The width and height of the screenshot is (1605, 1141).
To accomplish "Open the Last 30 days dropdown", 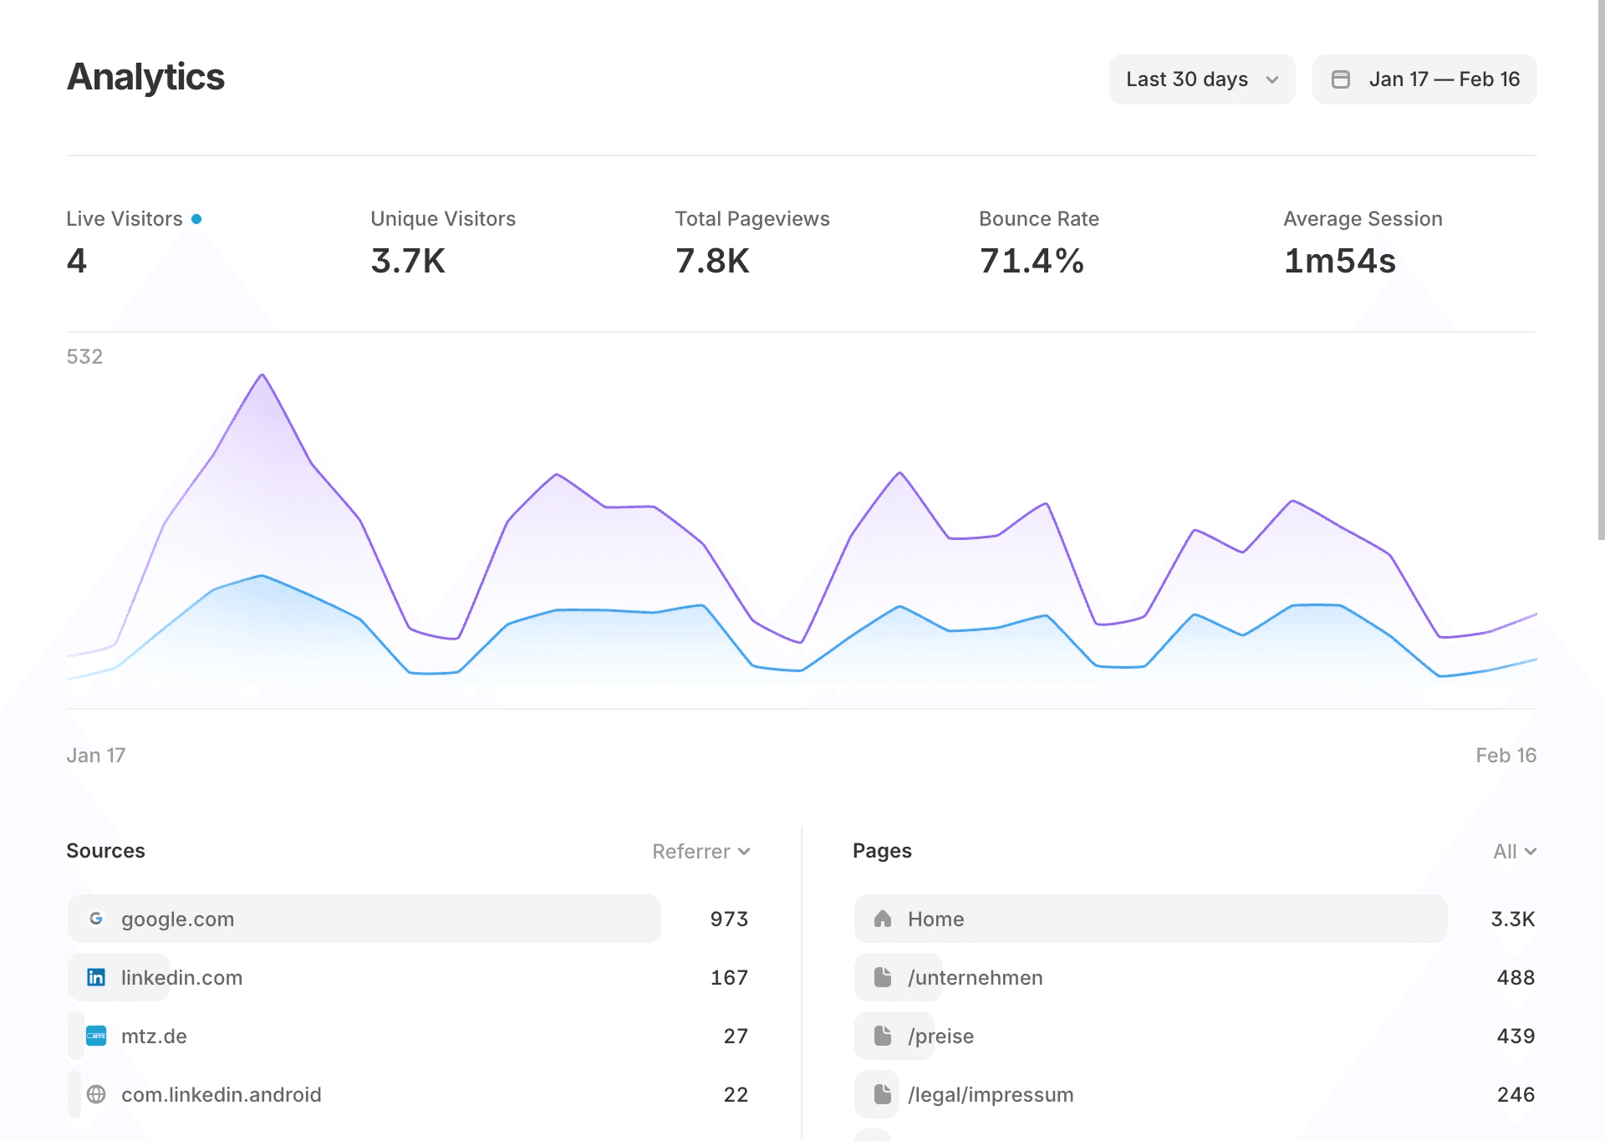I will [x=1201, y=79].
